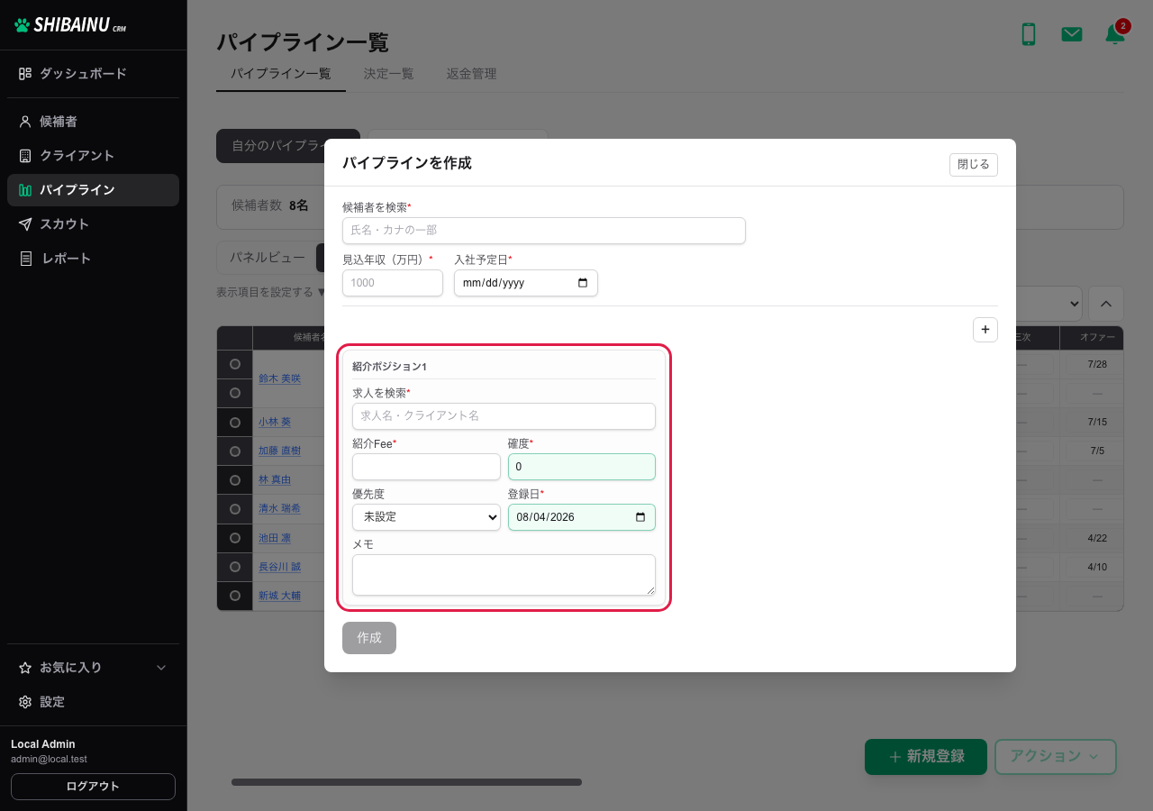The image size is (1153, 811).
Task: Open the mail envelope icon
Action: click(x=1072, y=34)
